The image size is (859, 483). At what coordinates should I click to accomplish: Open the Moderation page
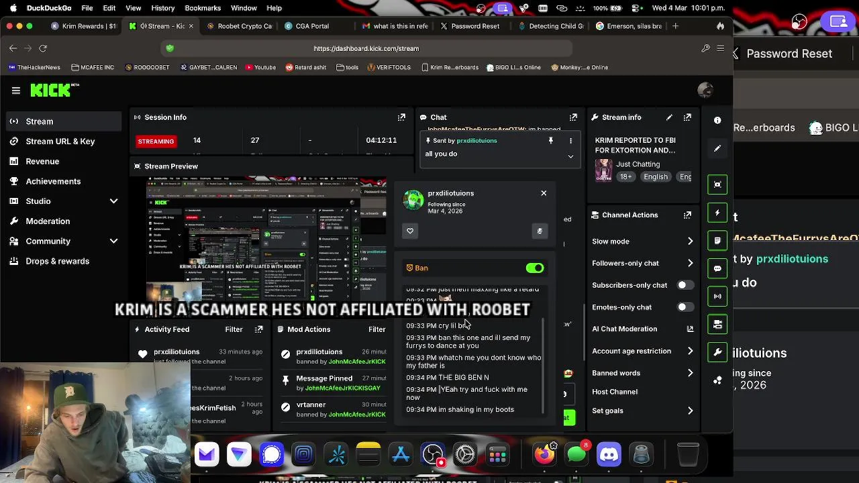64,221
